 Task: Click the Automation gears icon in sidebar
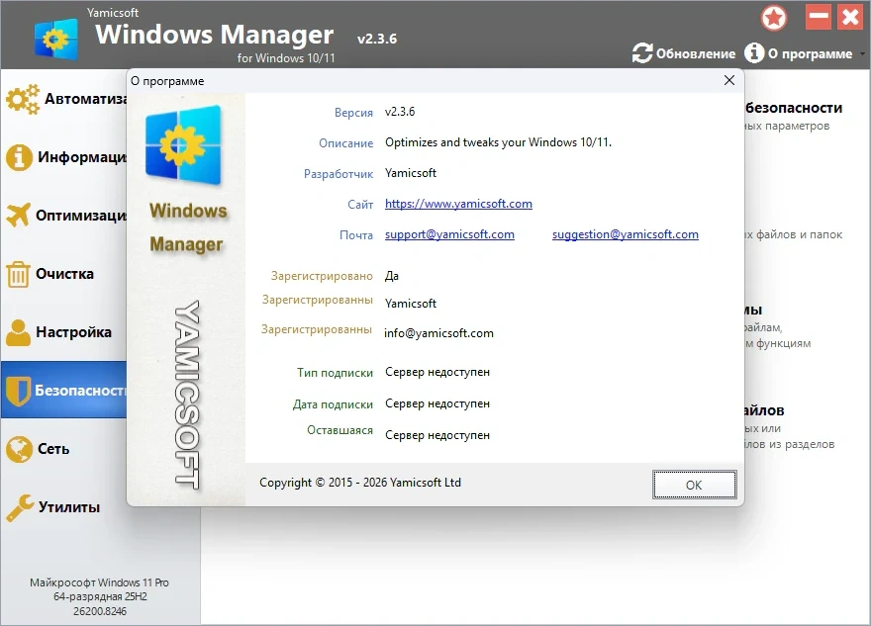click(x=23, y=99)
